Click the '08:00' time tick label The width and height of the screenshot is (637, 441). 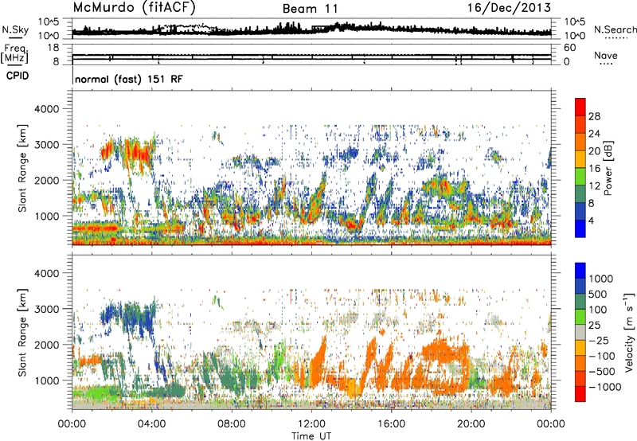[232, 424]
